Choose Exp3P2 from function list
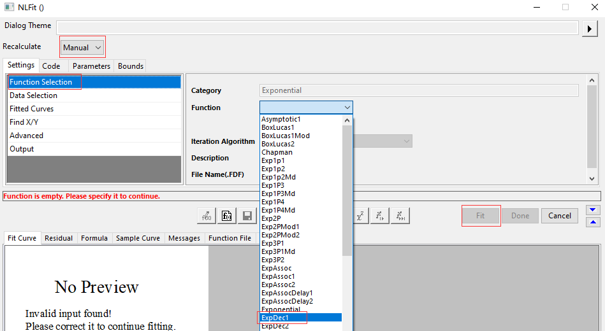 pos(302,260)
